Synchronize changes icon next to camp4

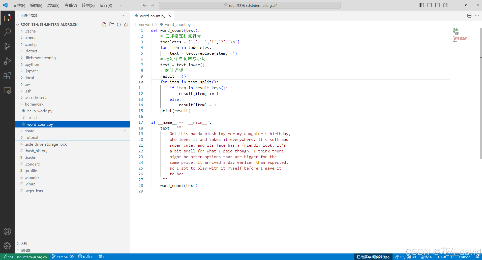click(72, 257)
